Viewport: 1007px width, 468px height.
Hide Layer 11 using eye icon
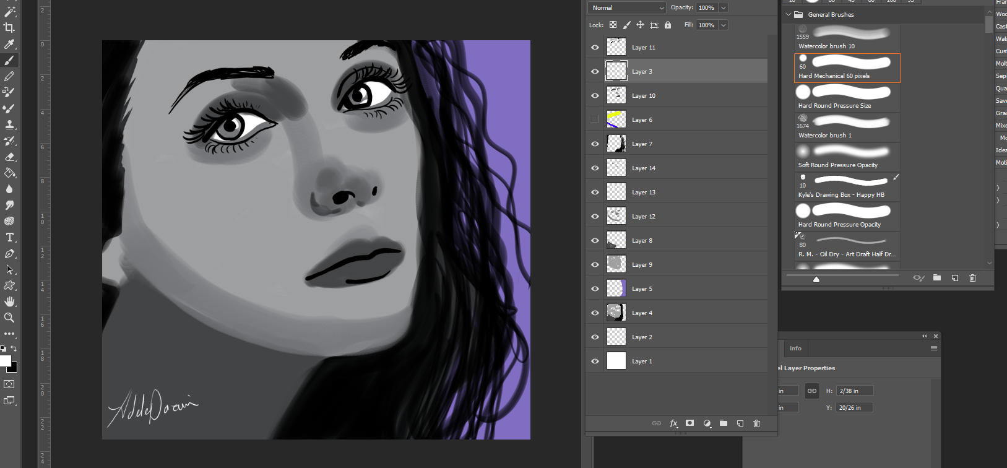pyautogui.click(x=595, y=48)
